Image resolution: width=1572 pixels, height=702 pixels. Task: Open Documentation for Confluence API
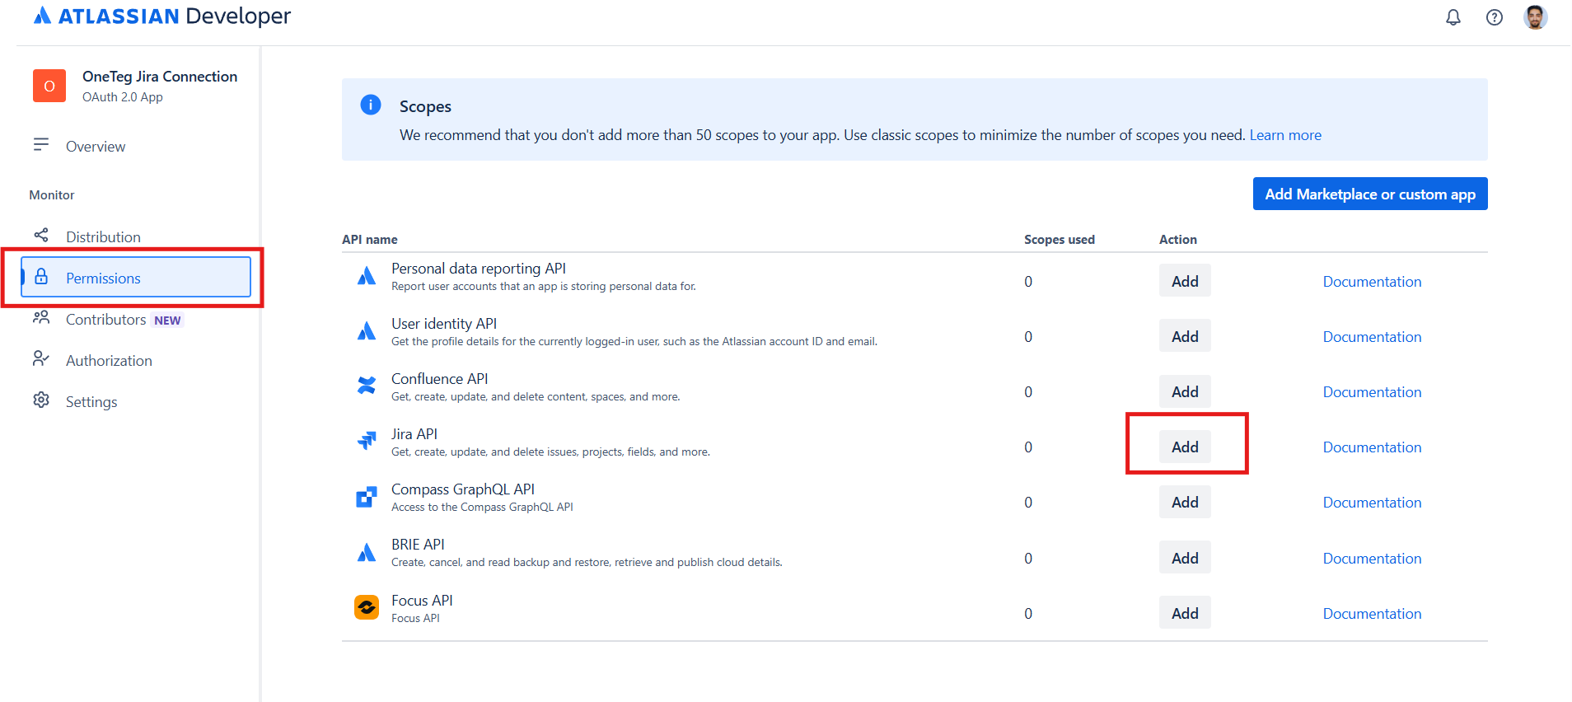[1372, 392]
